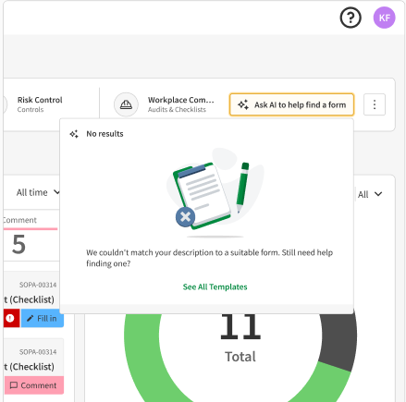Select the Comment status tab showing 5
This screenshot has height=402, width=406.
click(x=31, y=236)
